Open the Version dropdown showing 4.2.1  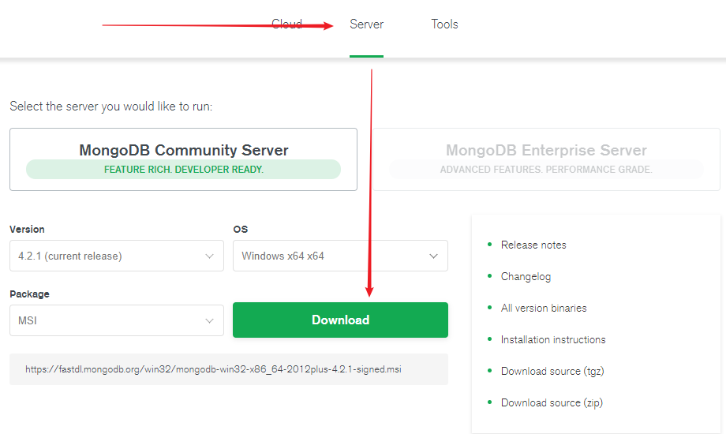click(x=117, y=256)
